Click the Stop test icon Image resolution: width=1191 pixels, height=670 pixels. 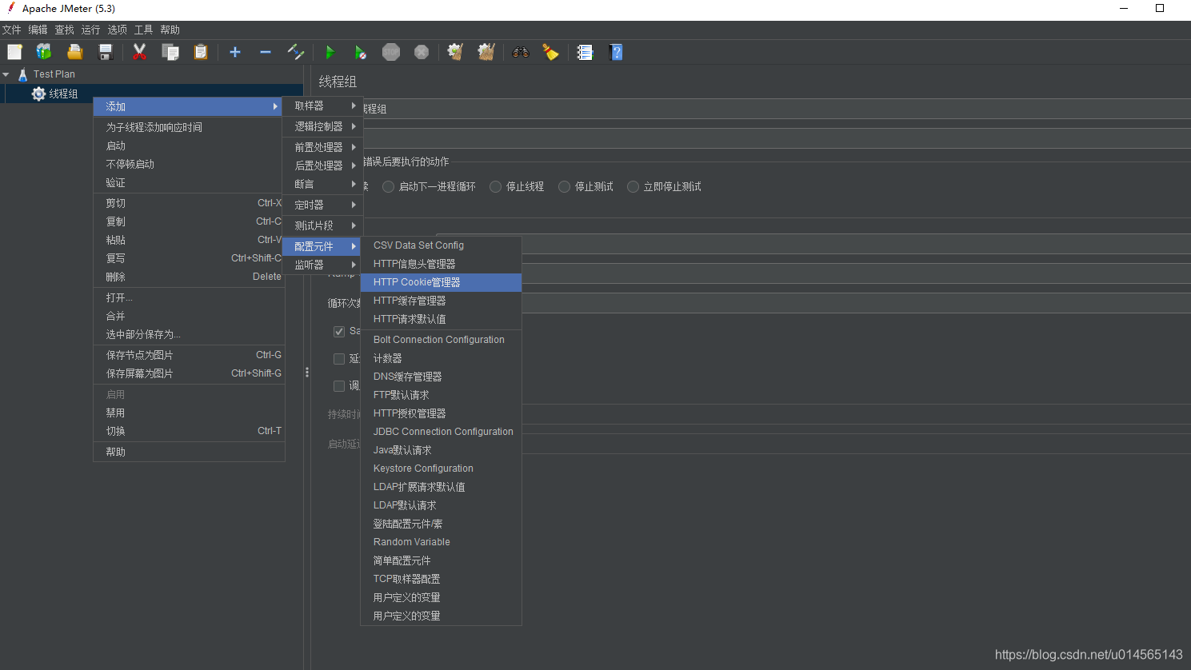pyautogui.click(x=390, y=52)
